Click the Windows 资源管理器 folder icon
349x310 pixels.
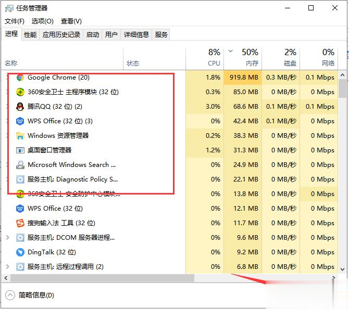pos(20,136)
